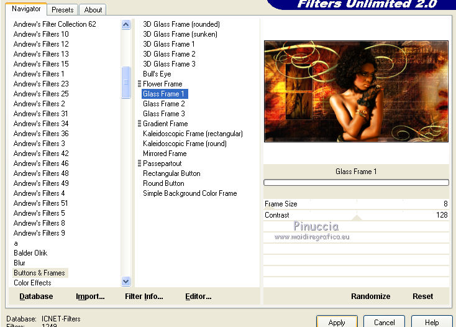This screenshot has width=456, height=327.
Task: Select 3D Glass Frame (sunken)
Action: [180, 34]
